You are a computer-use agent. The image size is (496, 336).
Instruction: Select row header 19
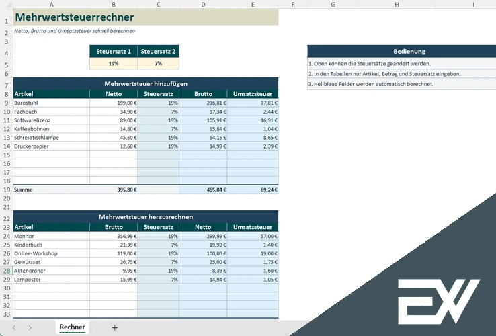coord(6,190)
